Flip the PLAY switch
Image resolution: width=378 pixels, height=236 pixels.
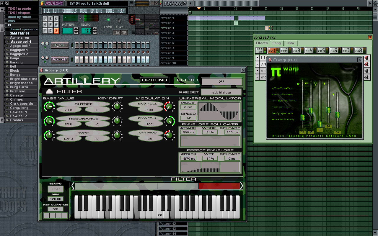119,21
